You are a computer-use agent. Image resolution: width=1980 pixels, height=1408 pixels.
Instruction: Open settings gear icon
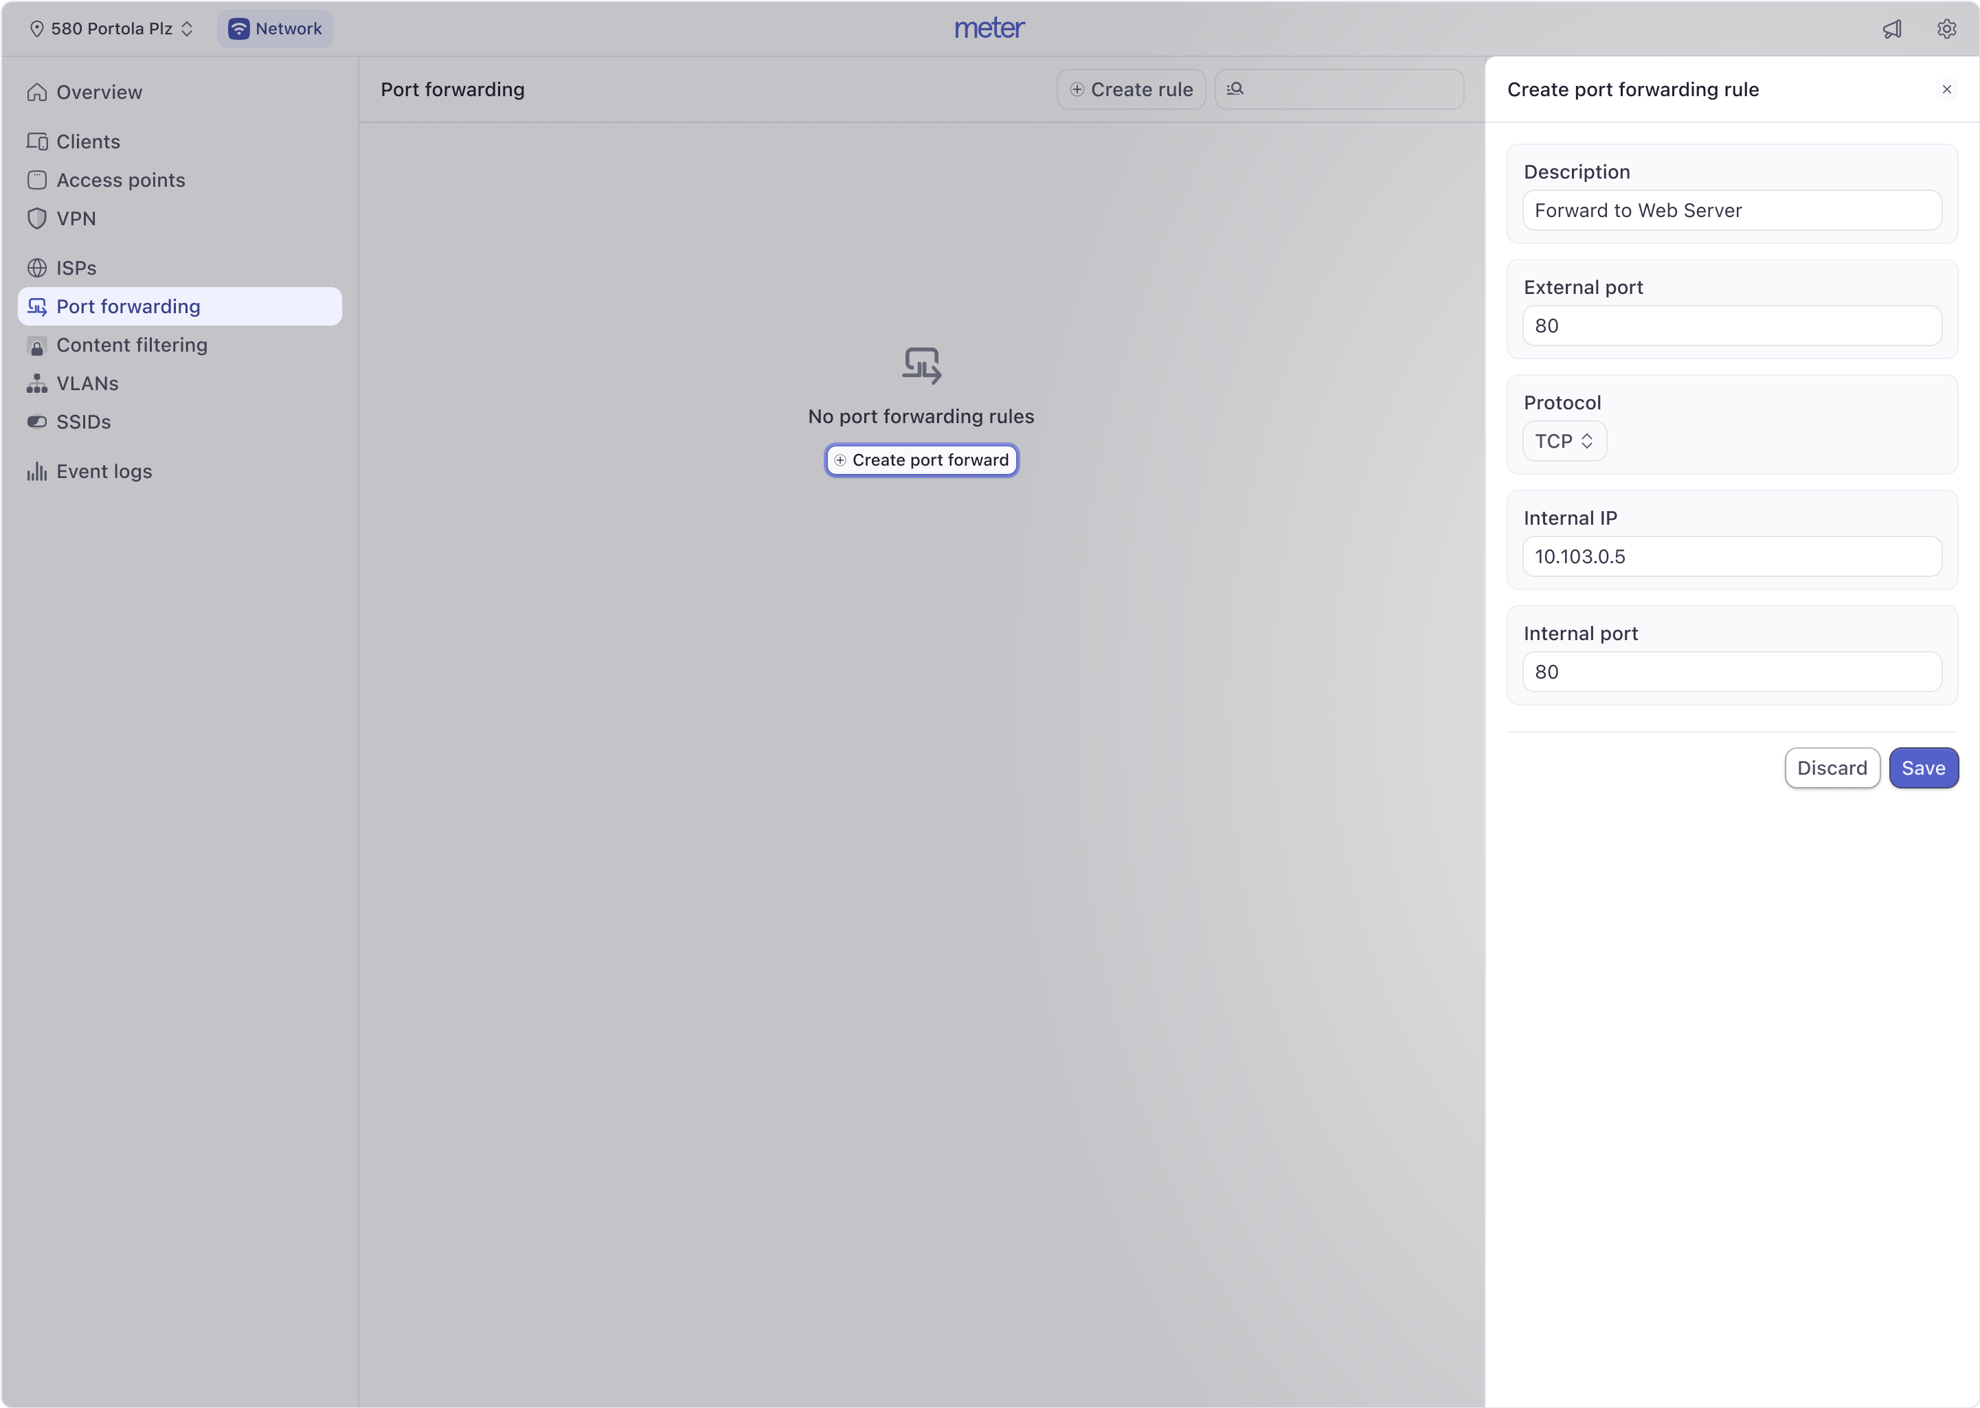click(x=1946, y=29)
